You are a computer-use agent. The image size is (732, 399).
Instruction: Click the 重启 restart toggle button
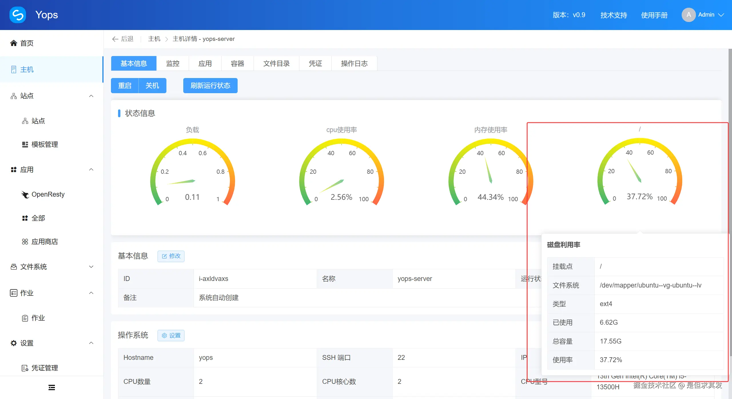(124, 85)
